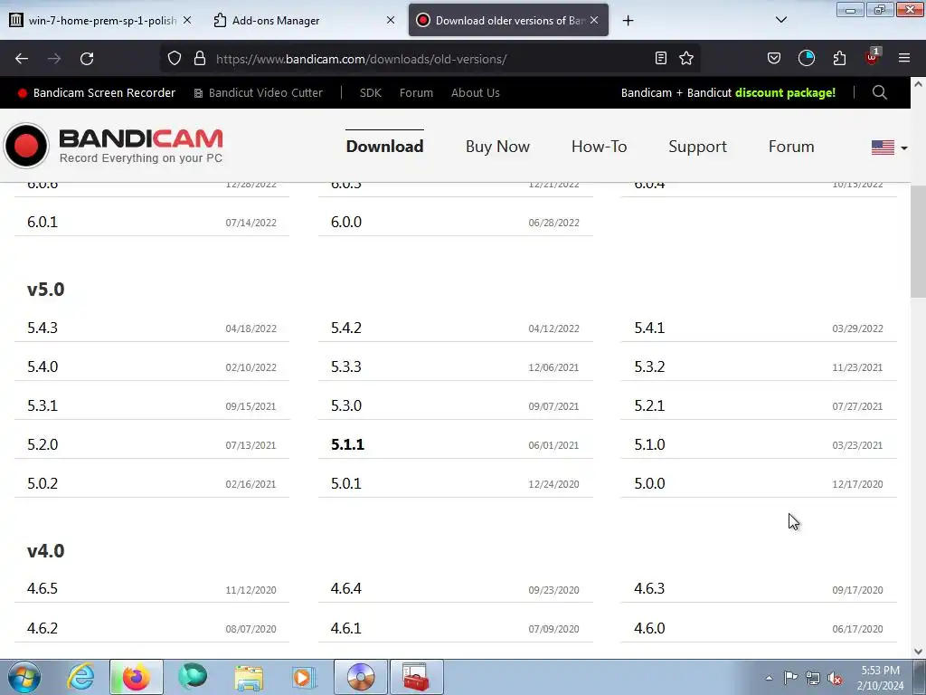Click Bandicut Video Cutter link

tap(258, 93)
